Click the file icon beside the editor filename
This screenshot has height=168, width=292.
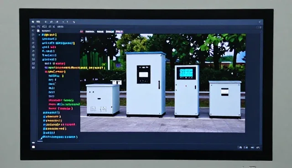tap(38, 31)
